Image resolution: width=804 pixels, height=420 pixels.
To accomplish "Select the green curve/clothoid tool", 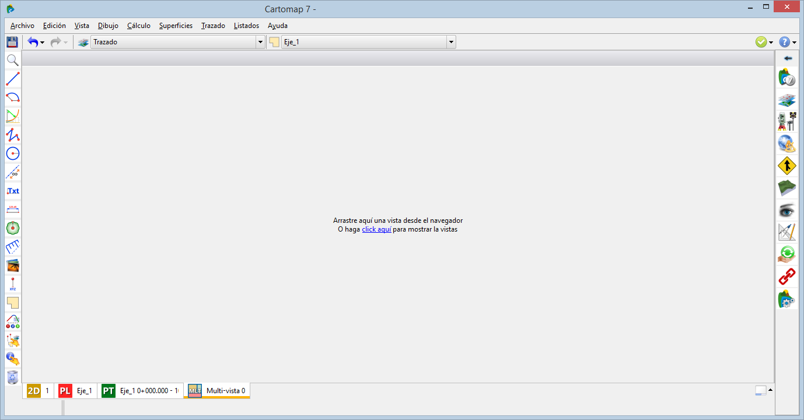I will pyautogui.click(x=12, y=116).
